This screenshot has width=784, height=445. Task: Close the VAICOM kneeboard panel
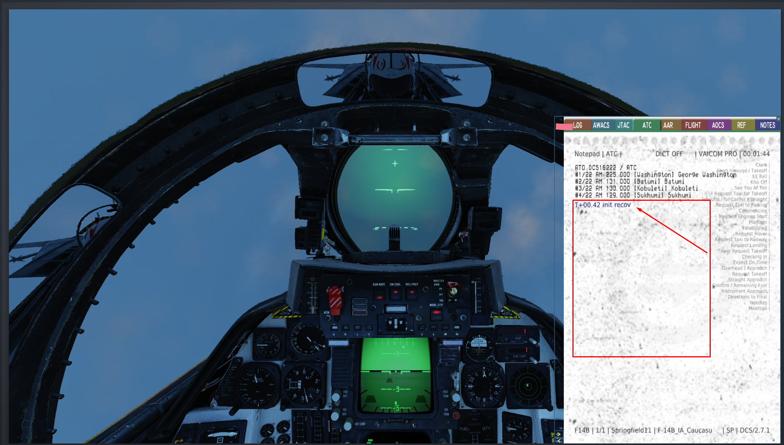779,119
